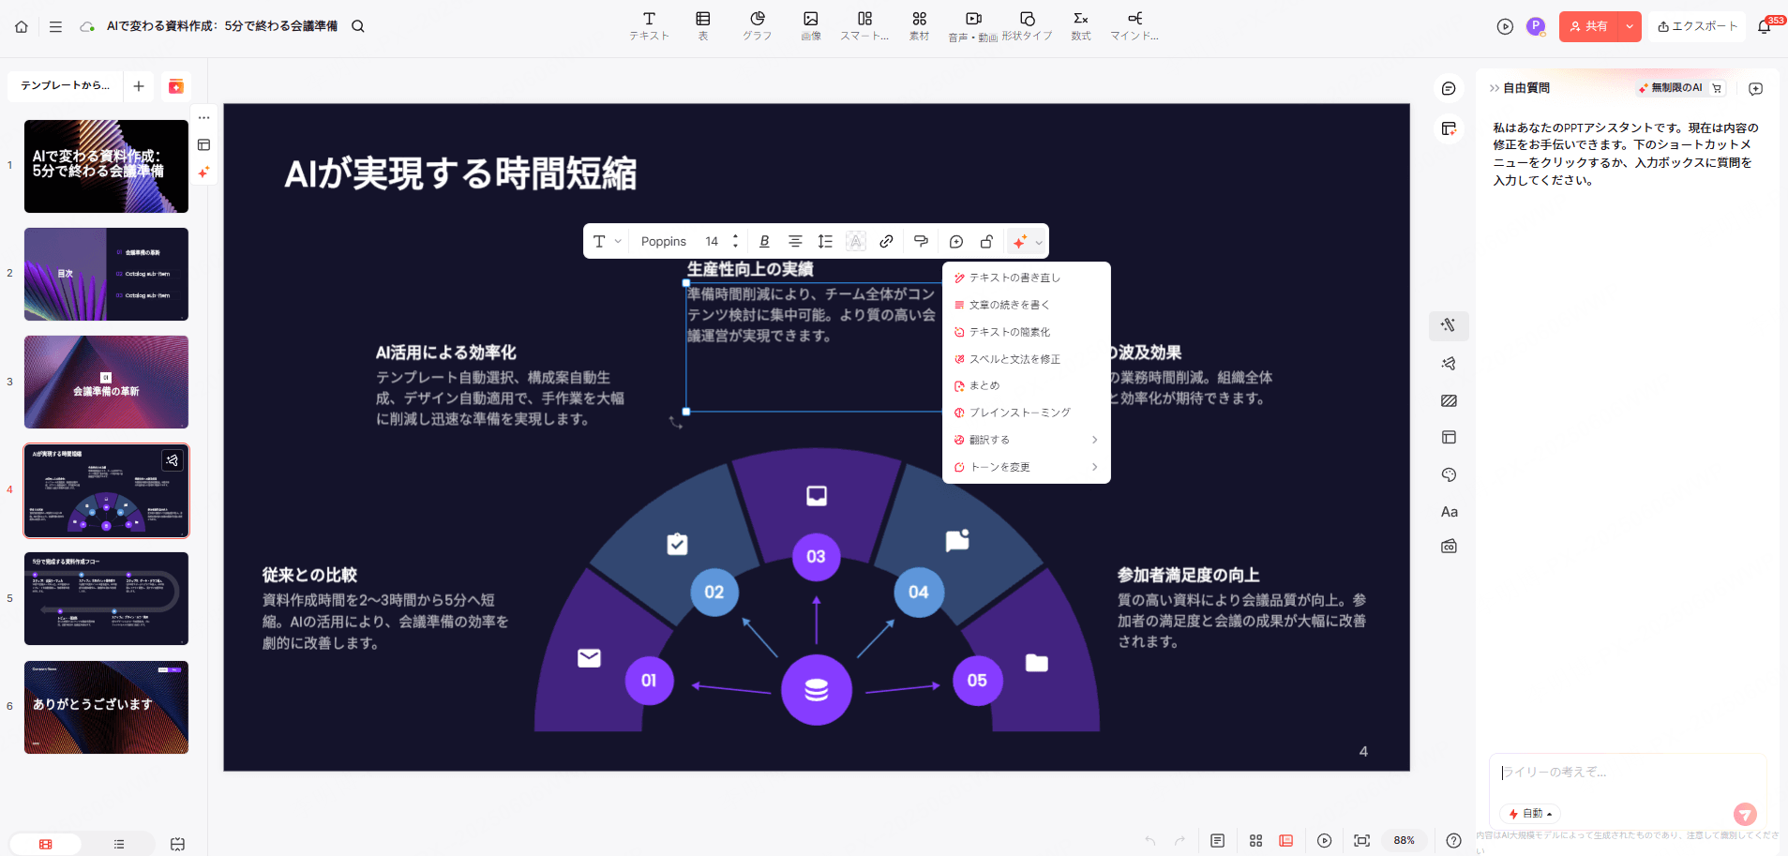Insert a 数式 formula
Viewport: 1788px width, 856px height.
[x=1080, y=25]
